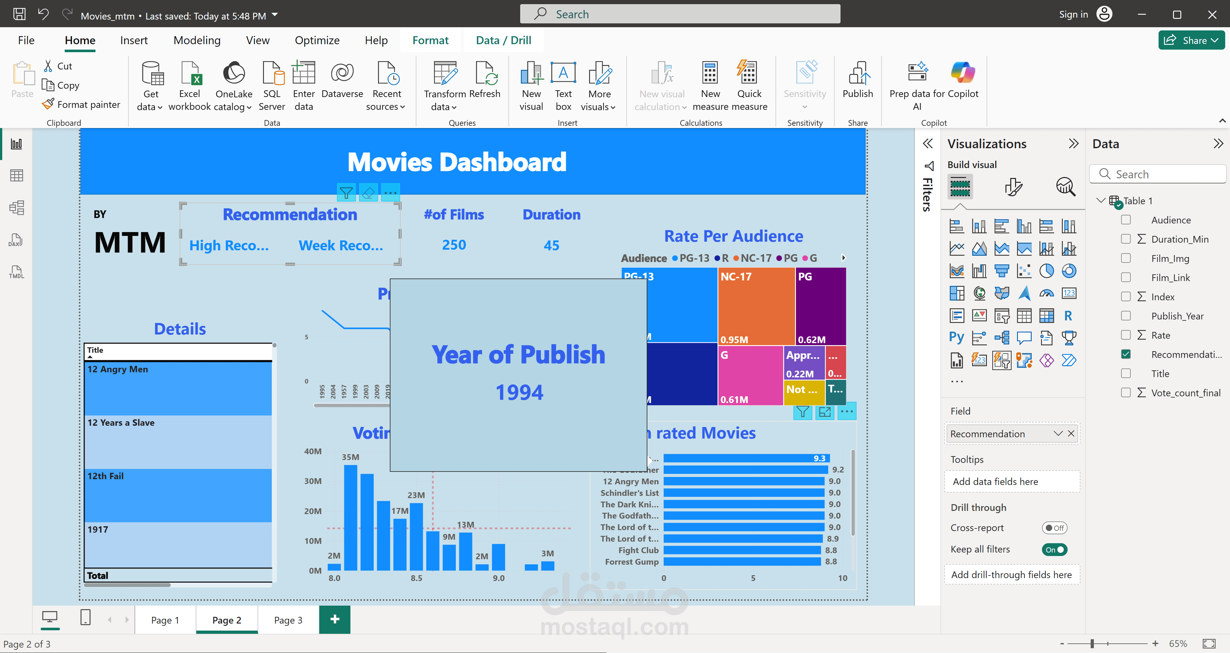Switch to Table view in left sidebar
1230x653 pixels.
click(x=16, y=175)
